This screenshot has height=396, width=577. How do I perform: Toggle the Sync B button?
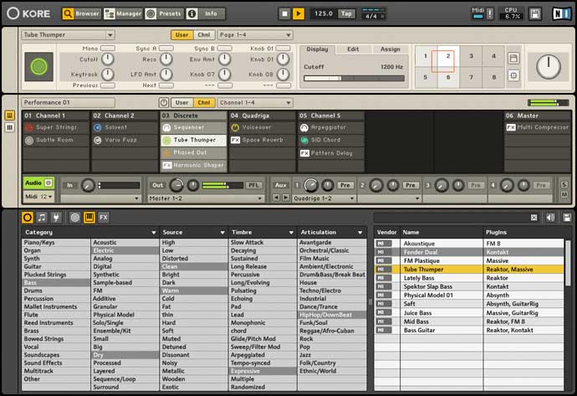pos(224,48)
